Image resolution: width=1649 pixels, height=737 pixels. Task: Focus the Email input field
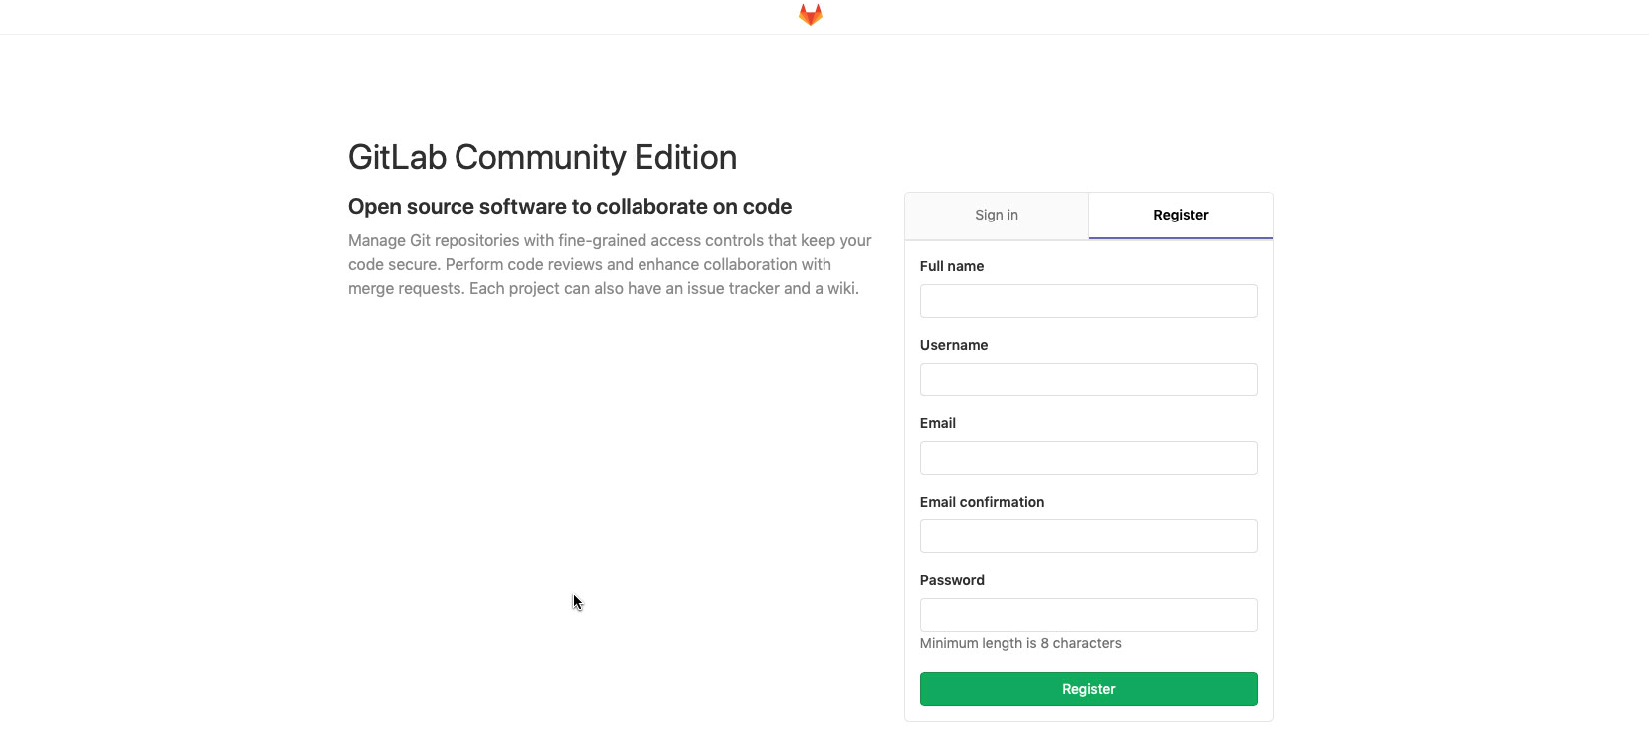(1088, 458)
